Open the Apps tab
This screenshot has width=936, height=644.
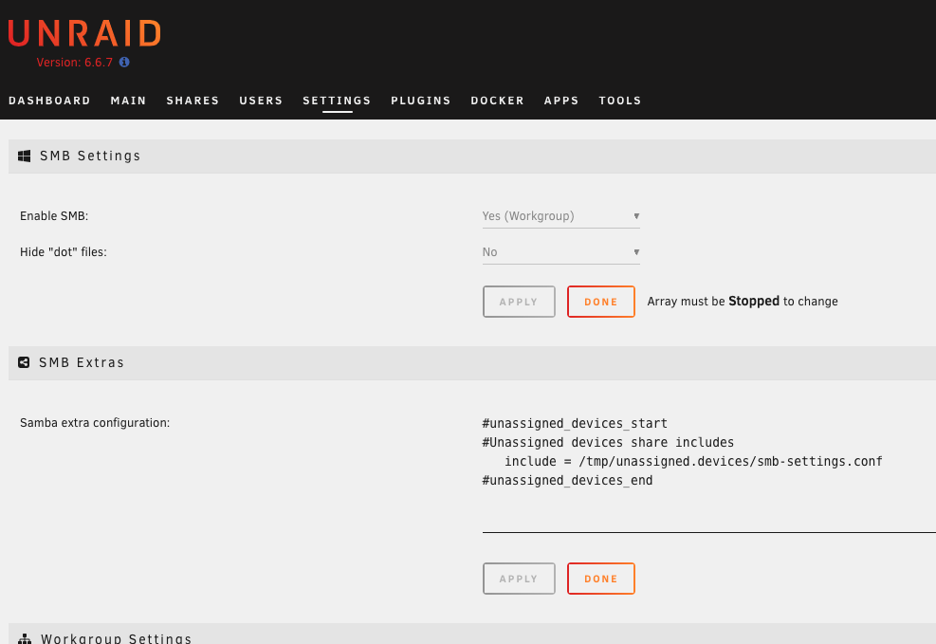tap(561, 101)
